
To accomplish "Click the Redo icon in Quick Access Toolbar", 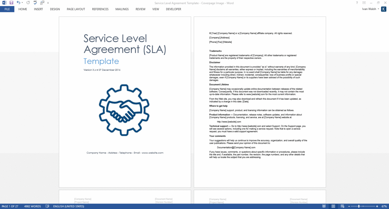I will (28, 2).
